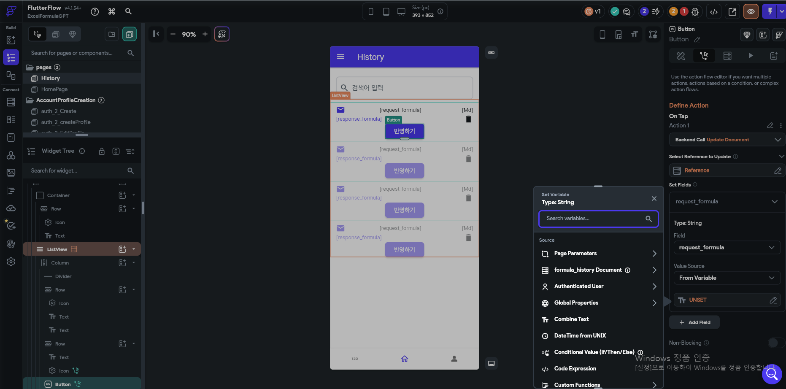This screenshot has height=389, width=786.
Task: Collapse the request_formula field section
Action: click(774, 202)
